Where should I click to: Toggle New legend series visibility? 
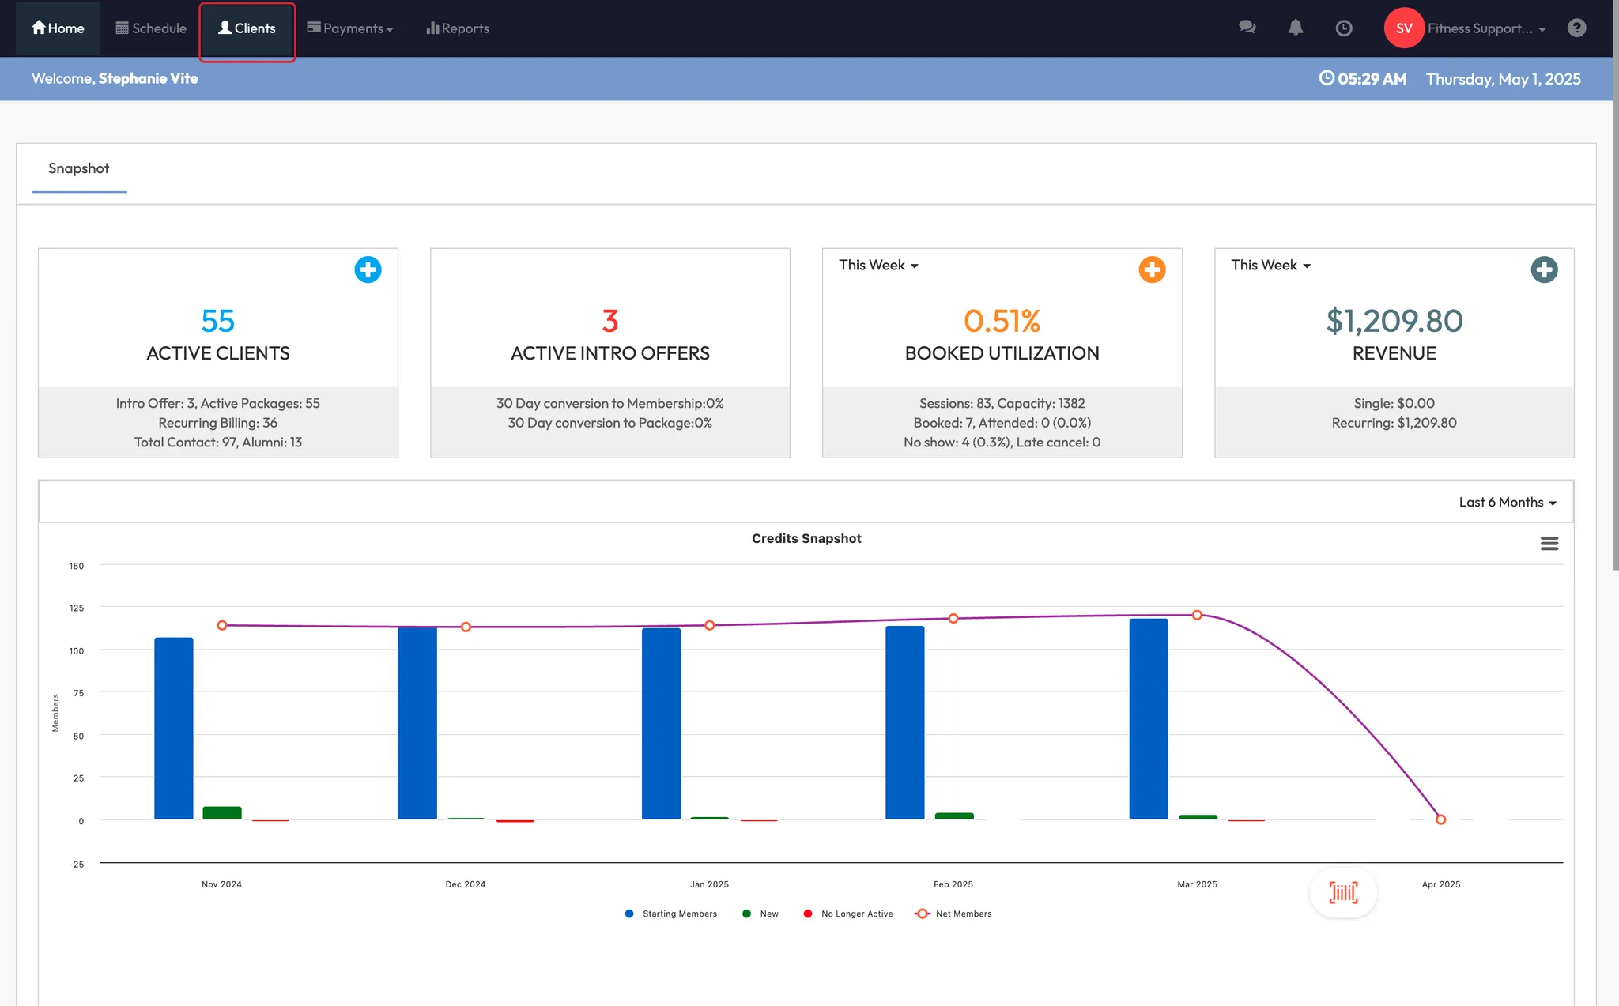(x=768, y=914)
